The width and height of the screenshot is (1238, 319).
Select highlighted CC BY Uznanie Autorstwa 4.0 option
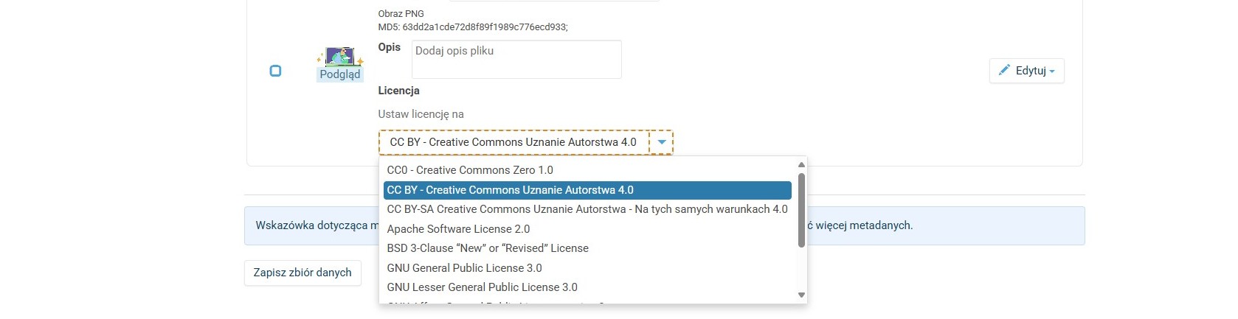[510, 190]
